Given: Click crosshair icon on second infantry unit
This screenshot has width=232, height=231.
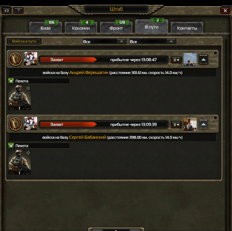Looking at the screenshot, I should [x=28, y=153].
